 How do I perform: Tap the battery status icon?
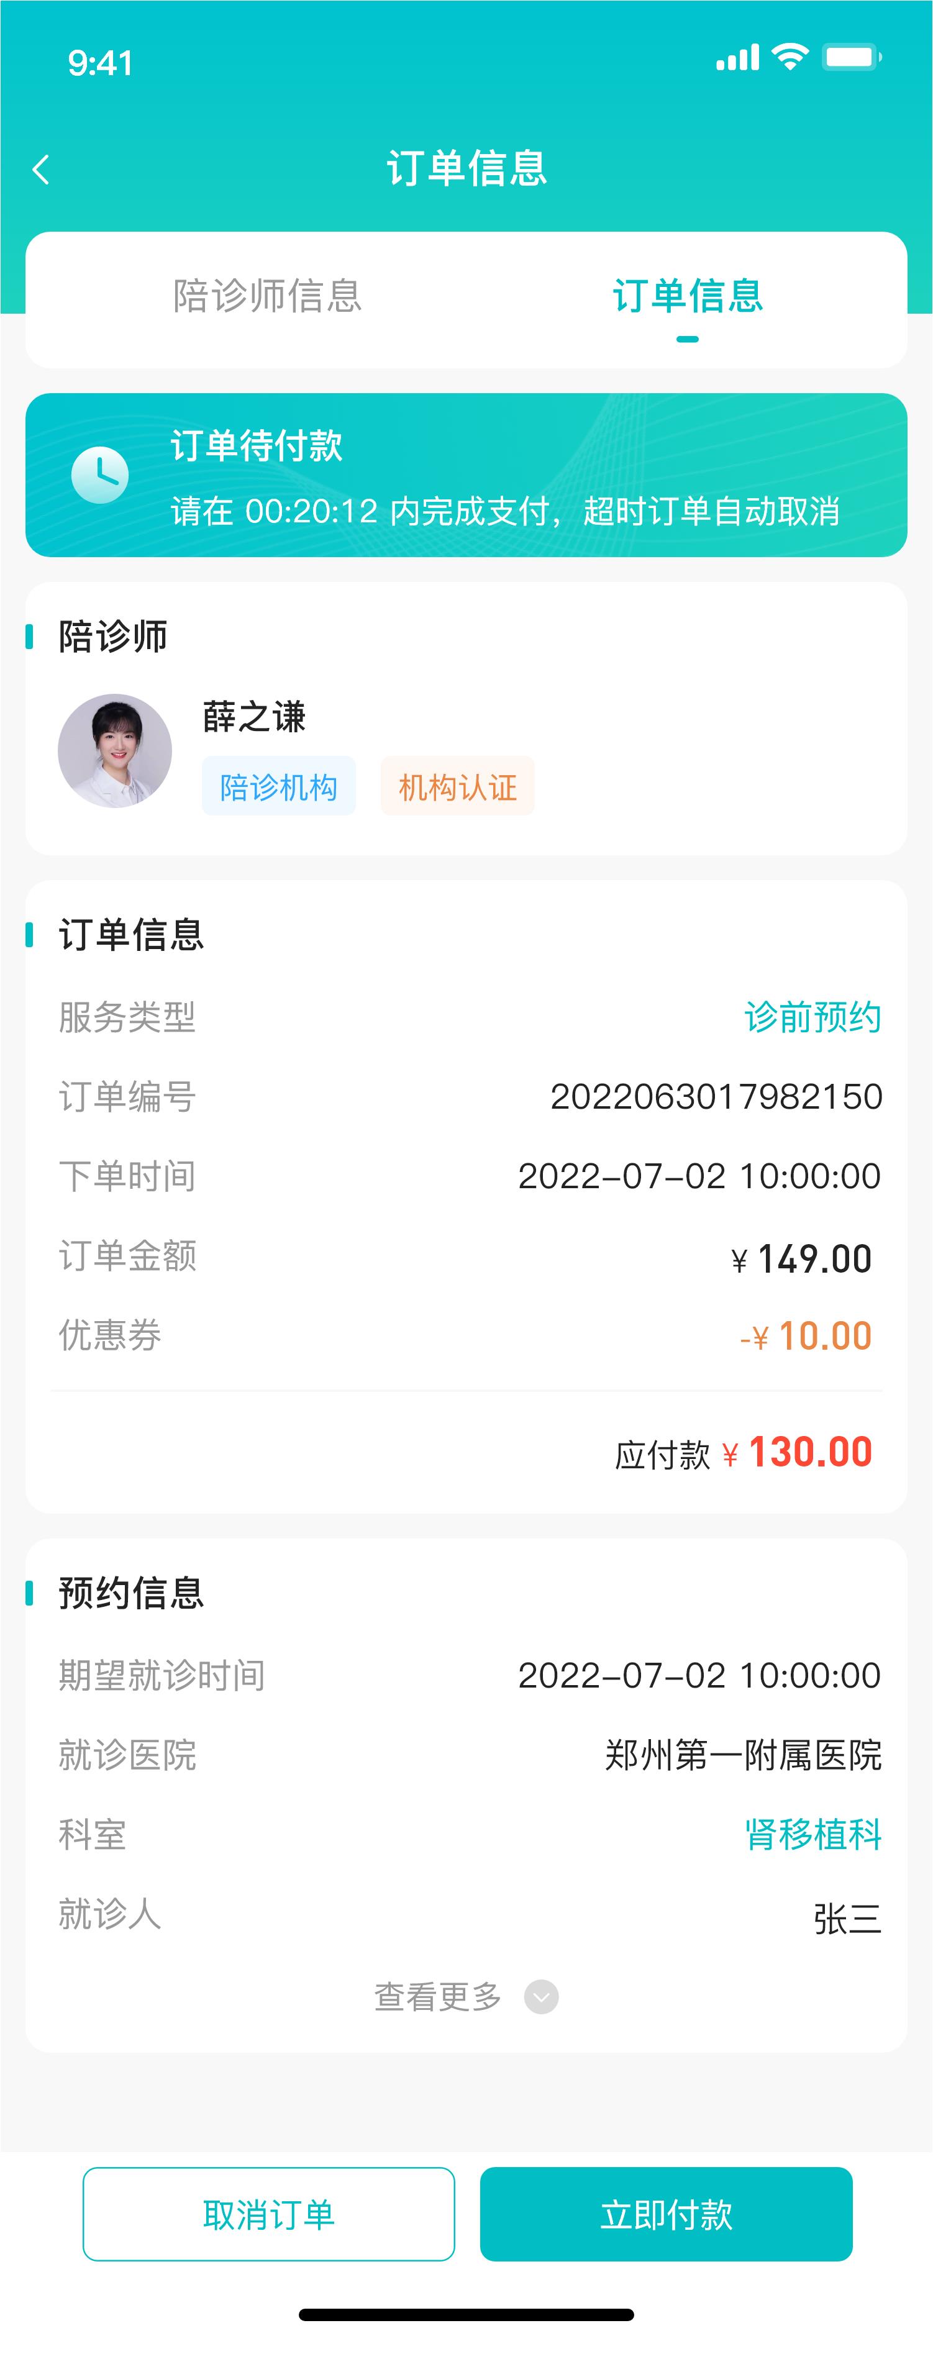[x=852, y=58]
